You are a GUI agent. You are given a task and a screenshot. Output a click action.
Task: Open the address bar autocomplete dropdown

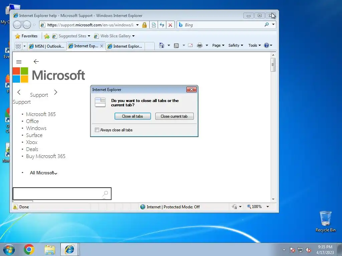[x=137, y=25]
